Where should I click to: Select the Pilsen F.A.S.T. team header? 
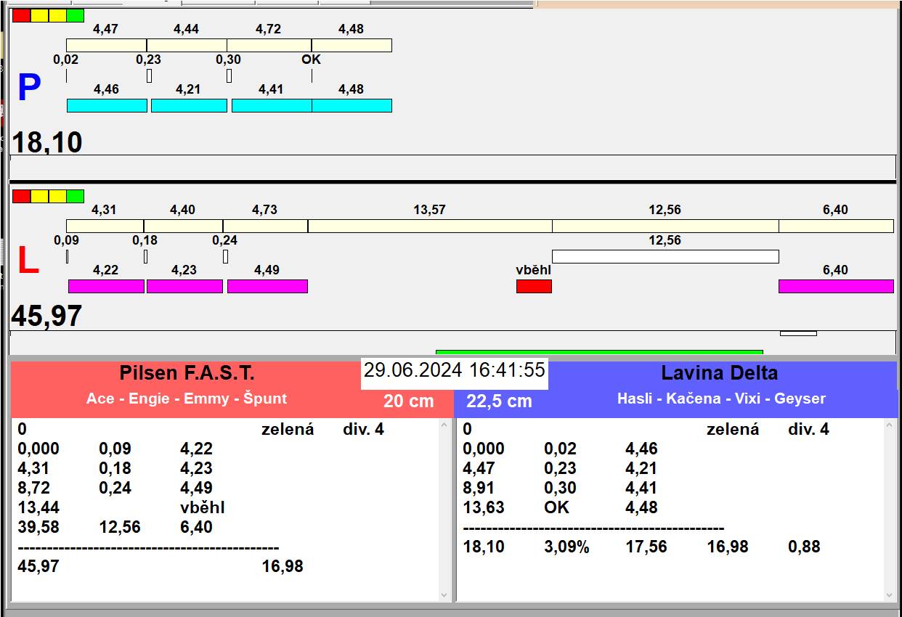(x=187, y=374)
